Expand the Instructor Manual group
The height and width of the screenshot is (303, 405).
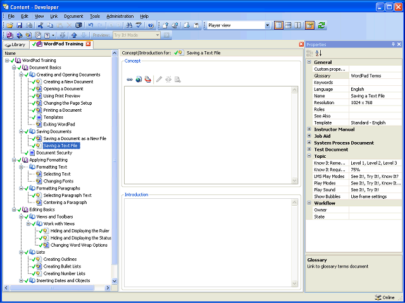[x=309, y=129]
